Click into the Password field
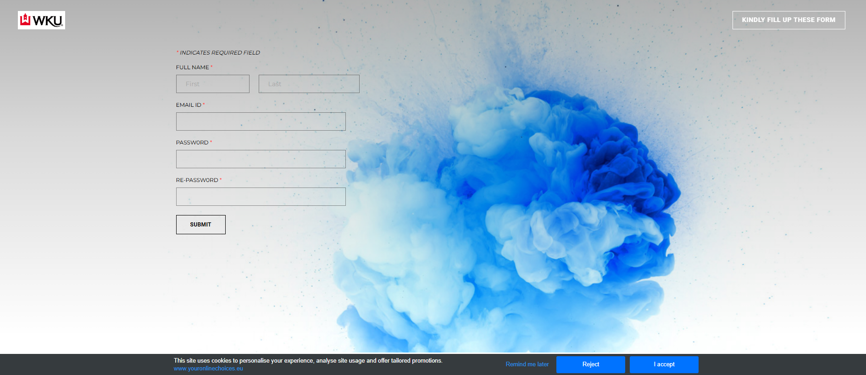 (x=261, y=159)
